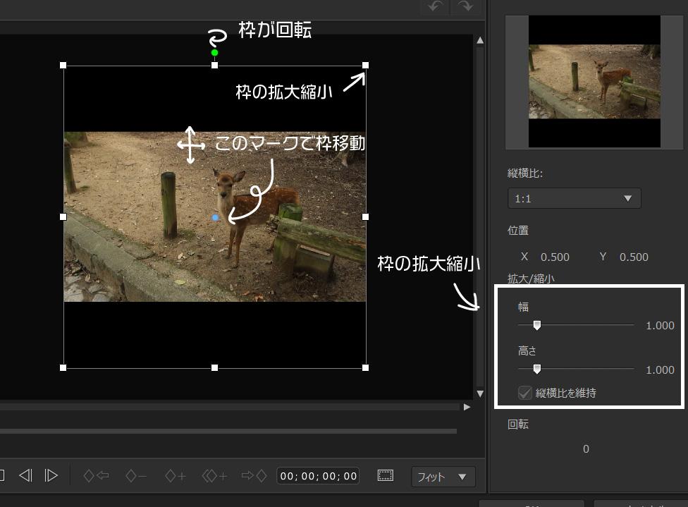Click the green rotation handle above the frame

(x=214, y=53)
